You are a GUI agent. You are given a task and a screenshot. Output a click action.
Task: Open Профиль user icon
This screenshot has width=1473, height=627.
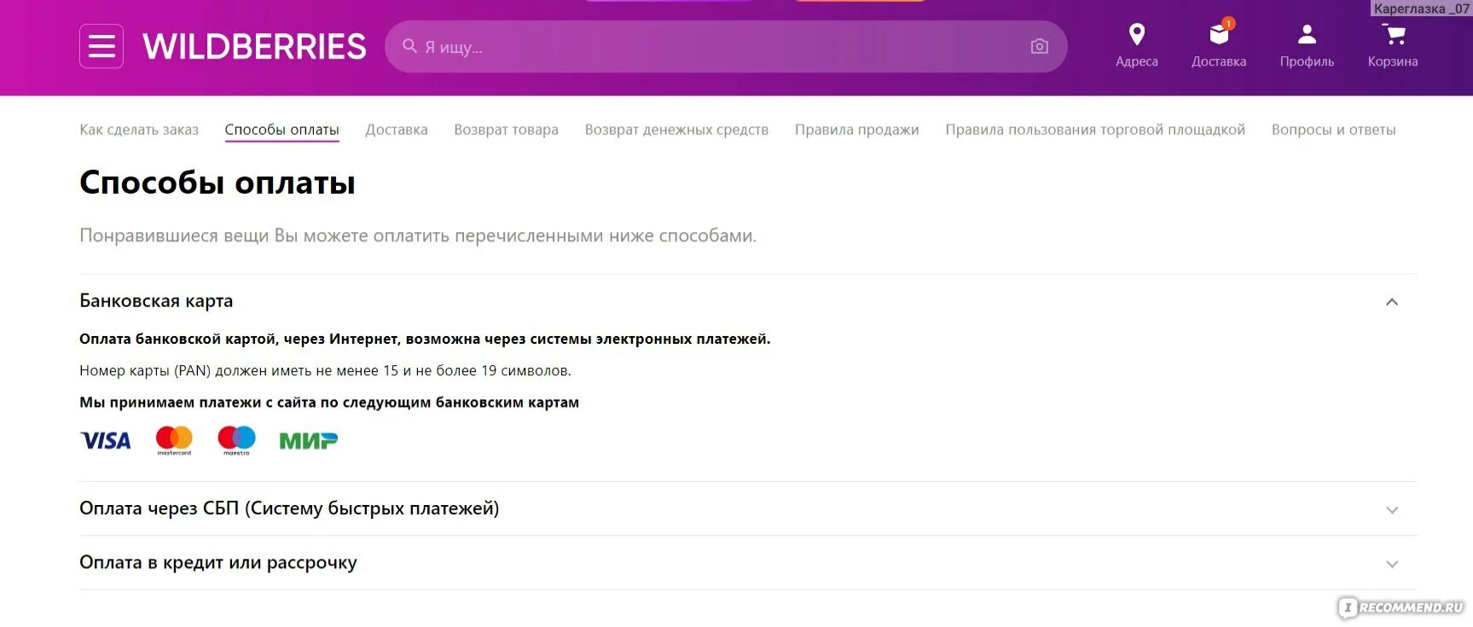tap(1307, 35)
